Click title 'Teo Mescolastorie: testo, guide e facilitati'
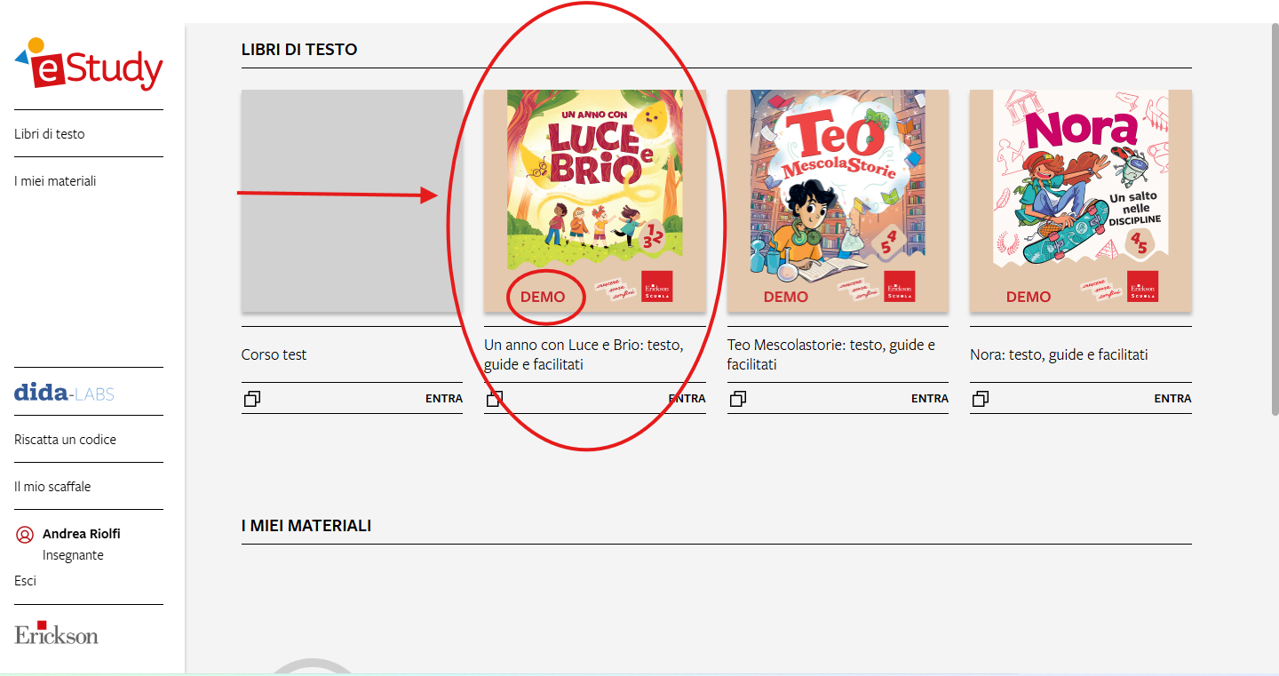 coord(831,354)
